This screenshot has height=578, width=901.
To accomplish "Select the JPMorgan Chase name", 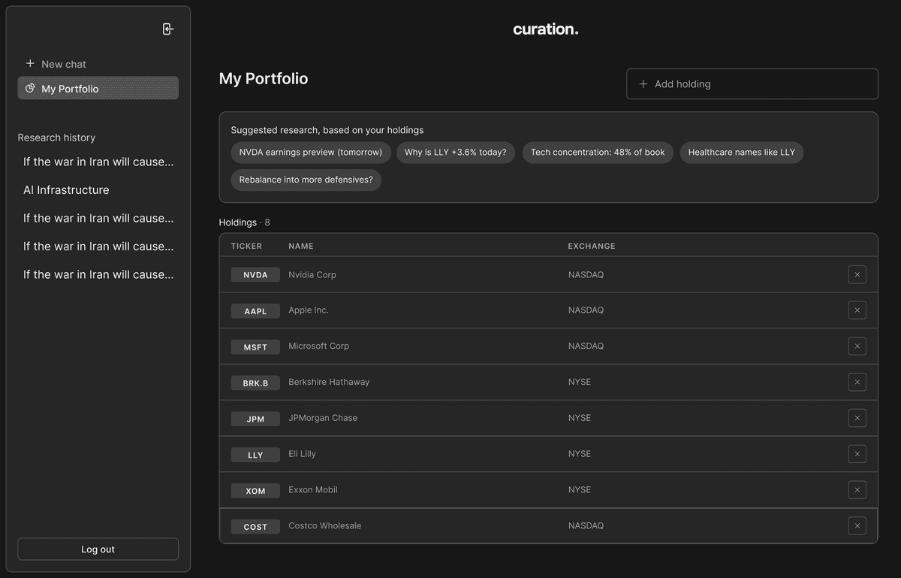I will pos(323,418).
